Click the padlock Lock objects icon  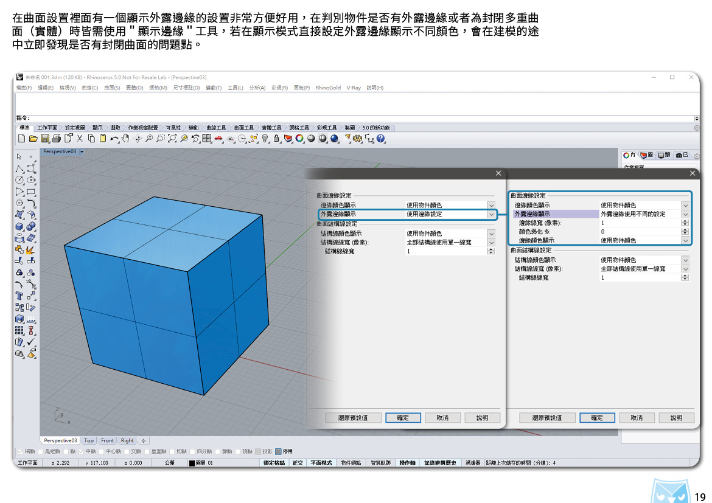pyautogui.click(x=276, y=139)
